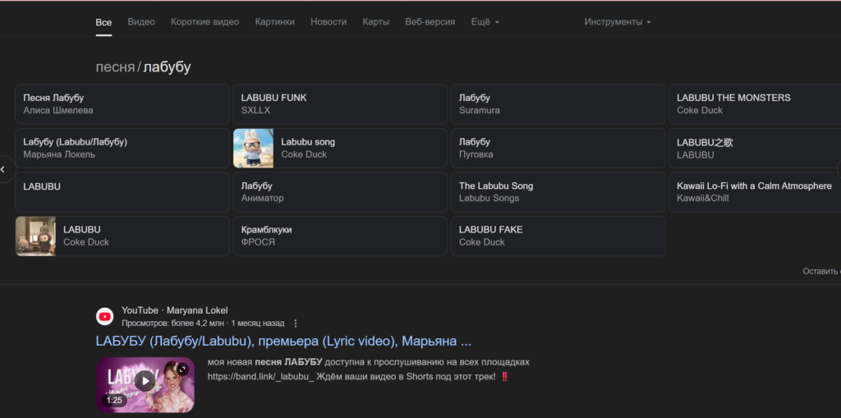Click the left carousel arrow
This screenshot has width=841, height=418.
point(3,169)
